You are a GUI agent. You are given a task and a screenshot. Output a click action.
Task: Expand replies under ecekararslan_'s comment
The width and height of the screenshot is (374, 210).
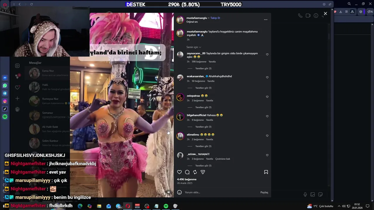point(203,88)
